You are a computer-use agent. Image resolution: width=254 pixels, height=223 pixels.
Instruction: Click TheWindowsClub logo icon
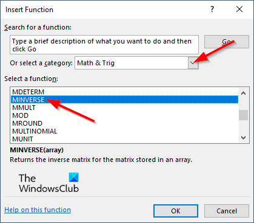point(73,177)
